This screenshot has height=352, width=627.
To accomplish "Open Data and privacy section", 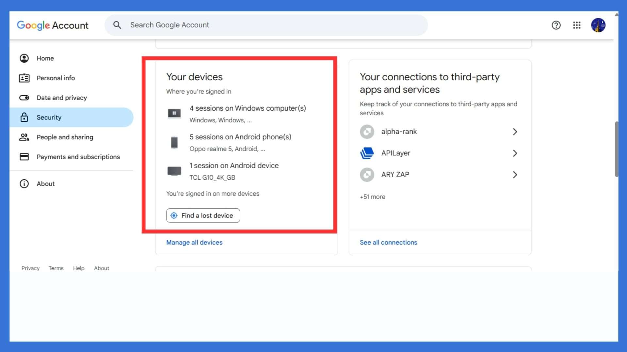I will [x=72, y=98].
